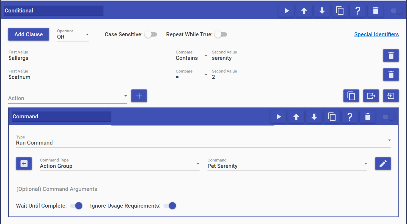The image size is (407, 224).
Task: Copy all sub-actions in Conditional
Action: pos(351,96)
